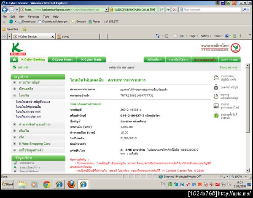Open Download Manager from toolbar
This screenshot has height=198, width=253.
(53, 22)
